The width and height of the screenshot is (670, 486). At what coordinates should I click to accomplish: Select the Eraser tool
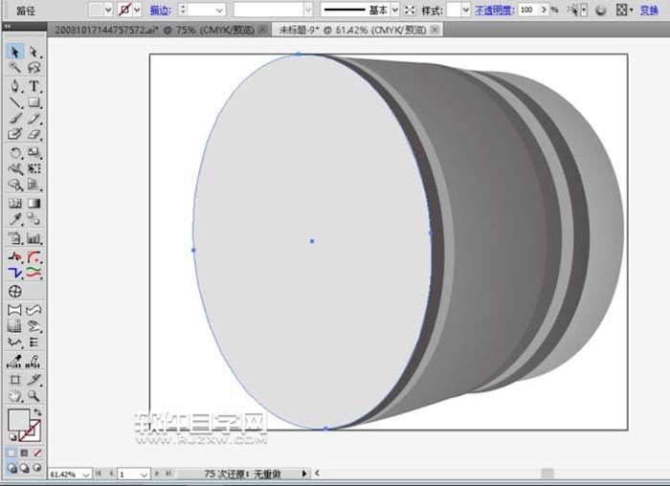point(33,134)
